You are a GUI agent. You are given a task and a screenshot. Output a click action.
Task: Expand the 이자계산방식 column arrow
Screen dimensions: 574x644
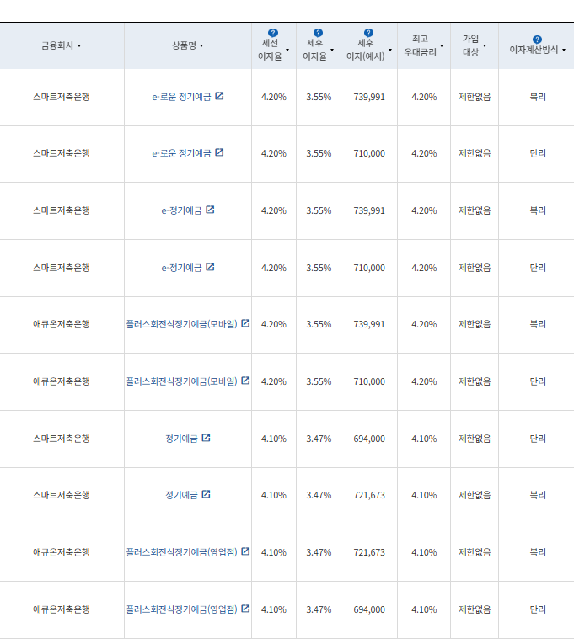pos(564,51)
